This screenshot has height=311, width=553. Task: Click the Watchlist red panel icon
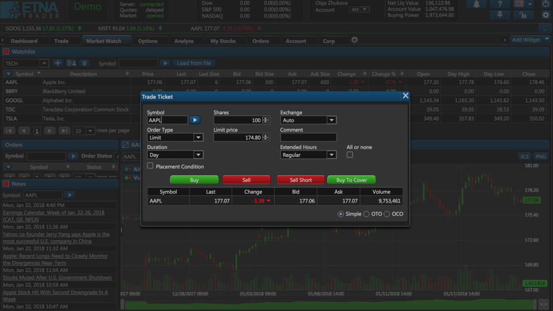[6, 52]
